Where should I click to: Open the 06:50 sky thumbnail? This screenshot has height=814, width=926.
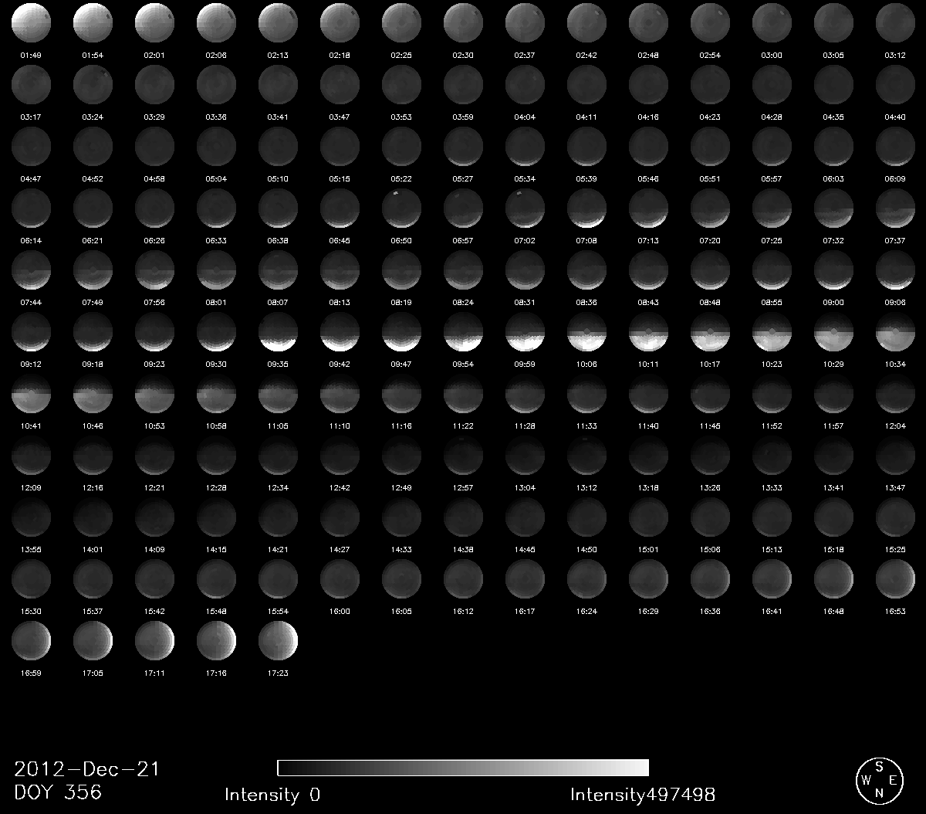point(401,208)
